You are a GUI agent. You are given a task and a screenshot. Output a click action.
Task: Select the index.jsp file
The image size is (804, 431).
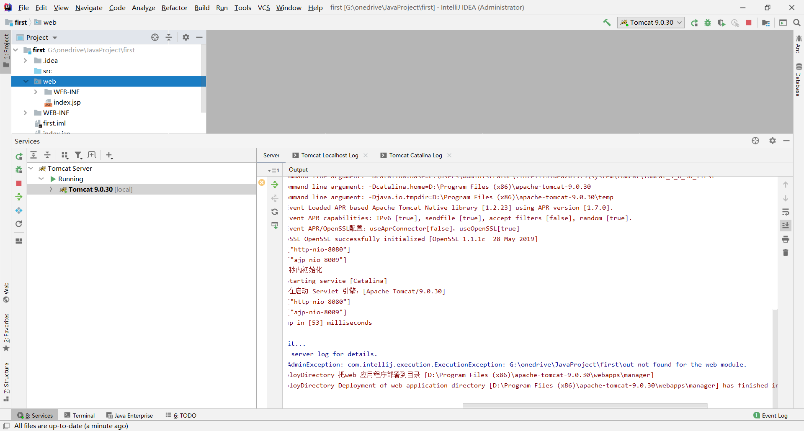click(67, 102)
